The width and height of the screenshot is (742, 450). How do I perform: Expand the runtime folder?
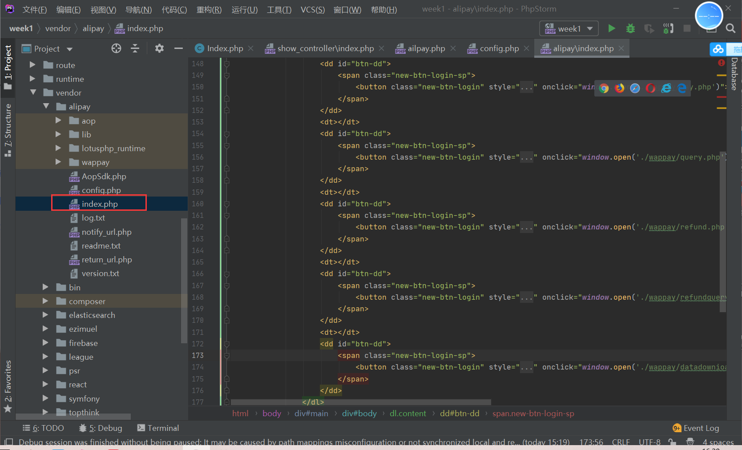[x=32, y=79]
